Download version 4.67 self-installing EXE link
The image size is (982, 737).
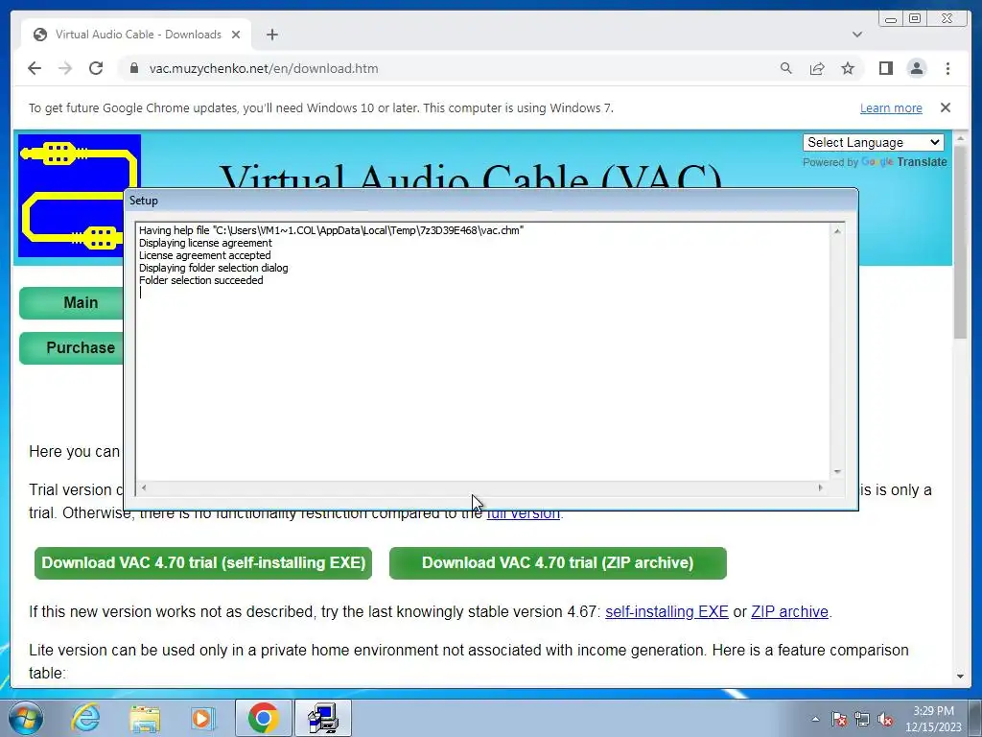point(666,611)
